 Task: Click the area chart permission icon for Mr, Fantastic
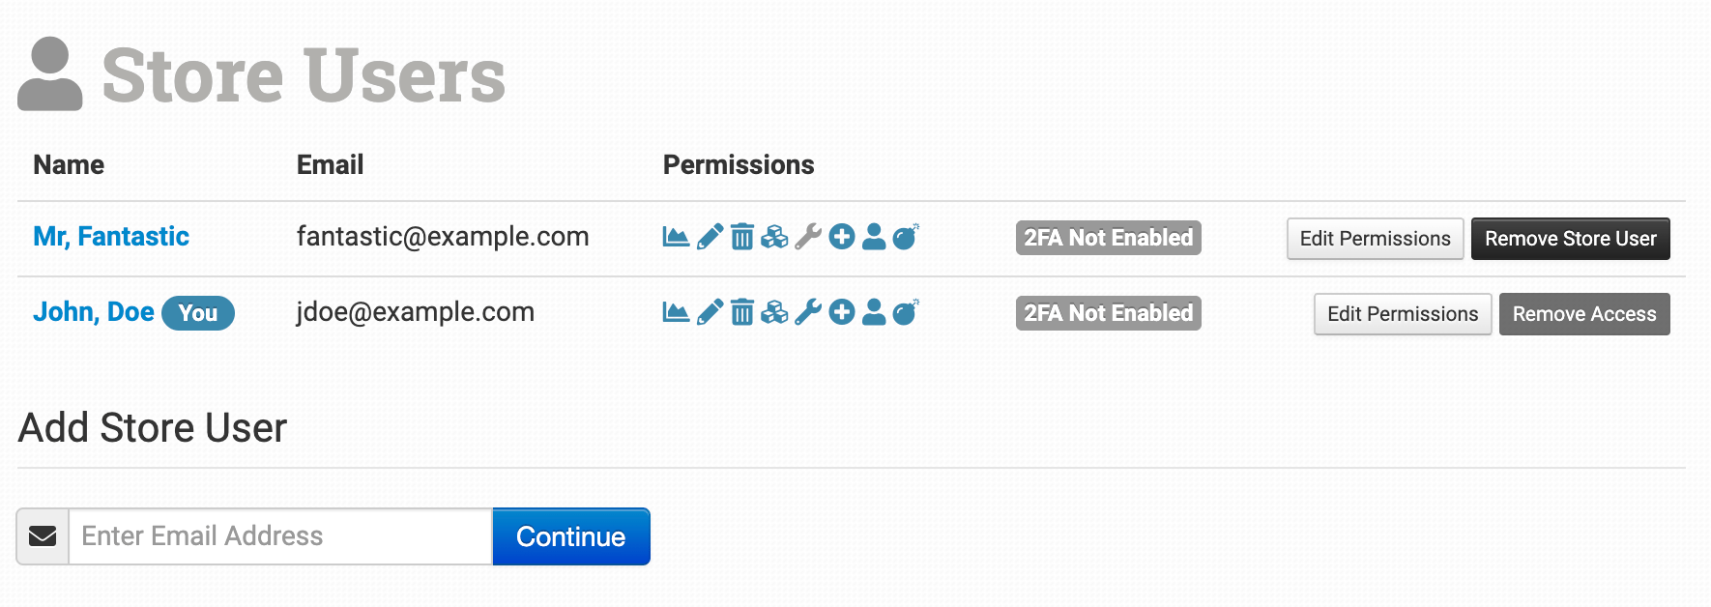click(x=676, y=237)
